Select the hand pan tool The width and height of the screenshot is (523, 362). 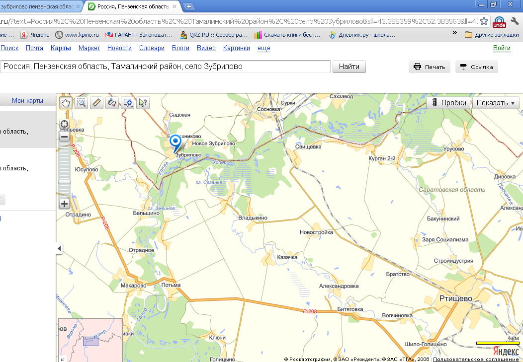(66, 103)
